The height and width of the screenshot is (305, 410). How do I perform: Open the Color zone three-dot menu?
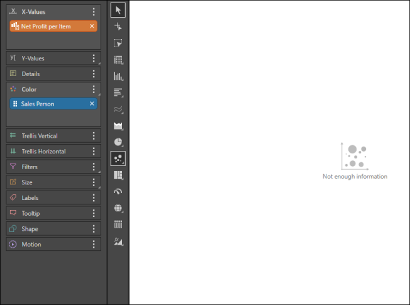click(94, 89)
